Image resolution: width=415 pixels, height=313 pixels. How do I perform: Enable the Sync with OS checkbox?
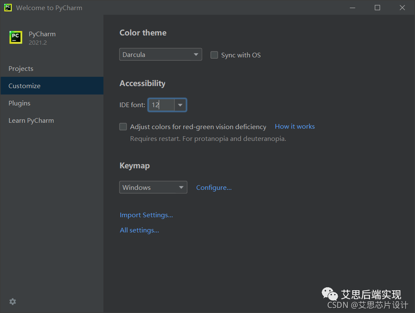pos(214,55)
